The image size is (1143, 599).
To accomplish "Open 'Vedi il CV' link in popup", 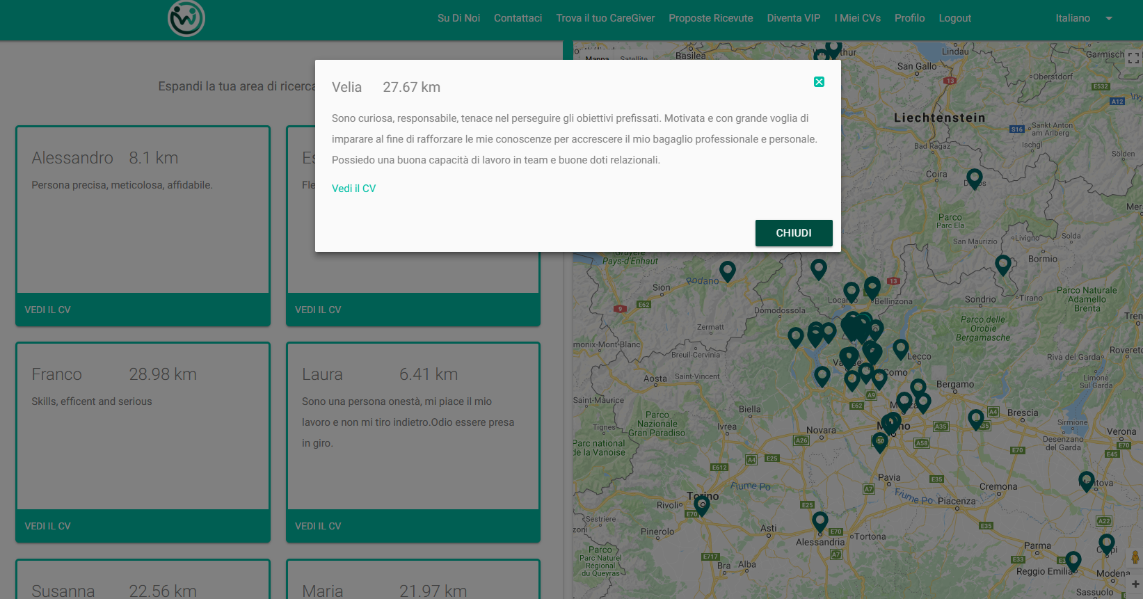I will coord(353,189).
